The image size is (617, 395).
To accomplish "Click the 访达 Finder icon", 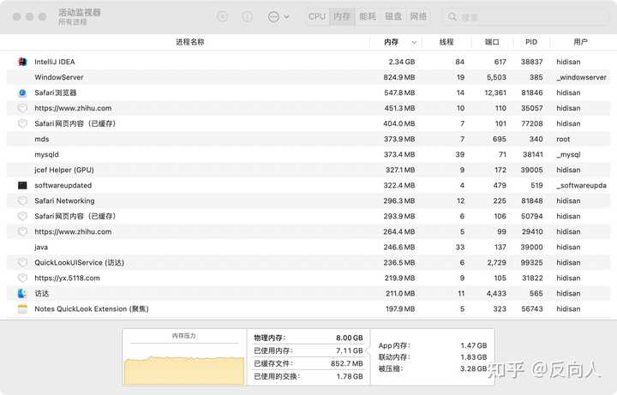I will coord(22,294).
